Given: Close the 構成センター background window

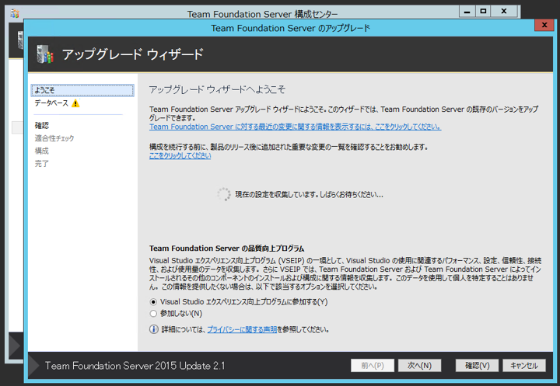Looking at the screenshot, I should pos(504,12).
